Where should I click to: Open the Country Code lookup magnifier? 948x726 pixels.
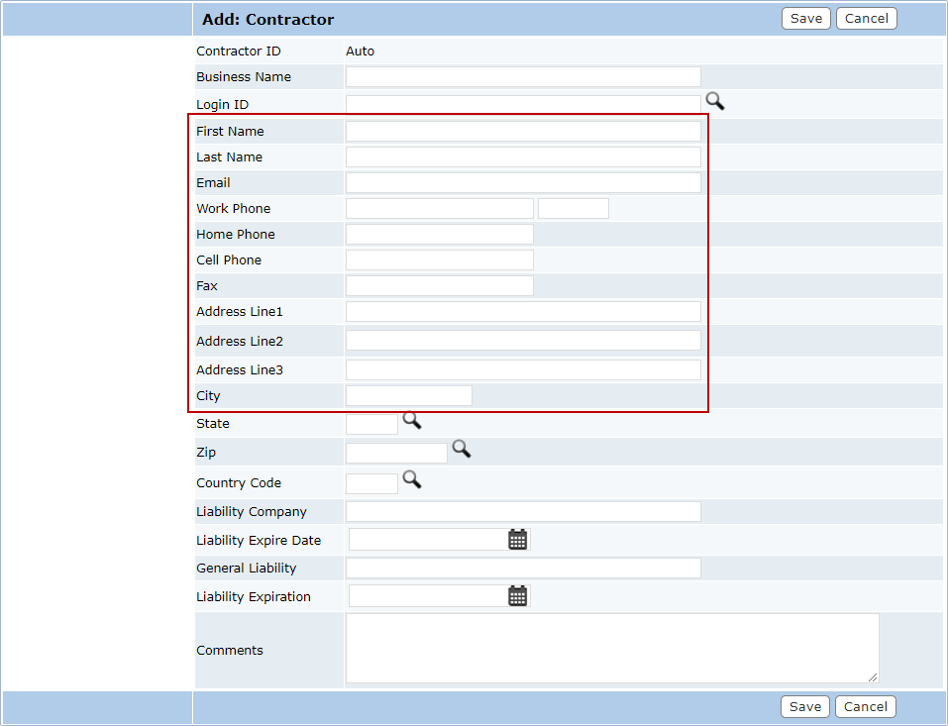pos(411,480)
